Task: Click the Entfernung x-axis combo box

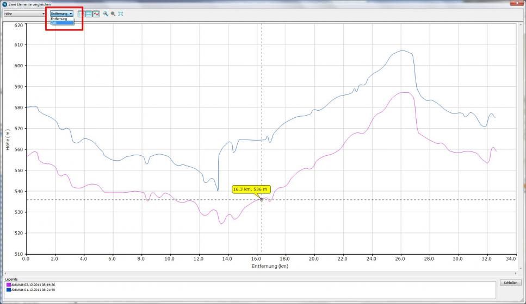Action: pos(61,14)
